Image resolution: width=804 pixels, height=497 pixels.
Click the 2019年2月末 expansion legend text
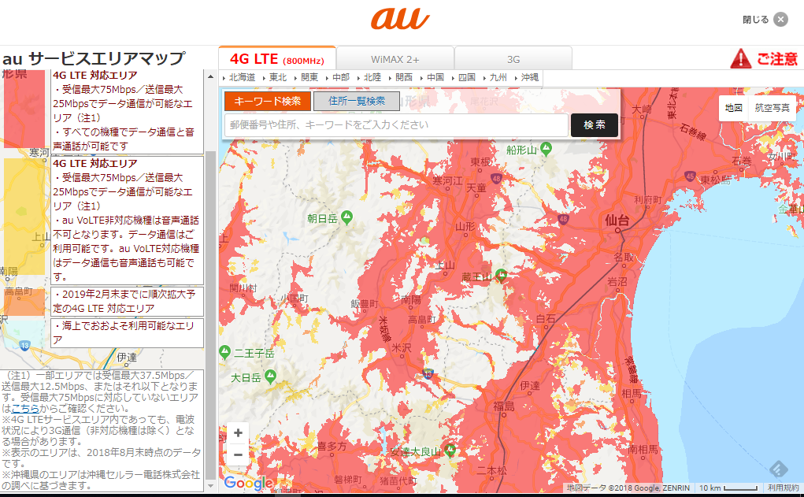pyautogui.click(x=124, y=301)
